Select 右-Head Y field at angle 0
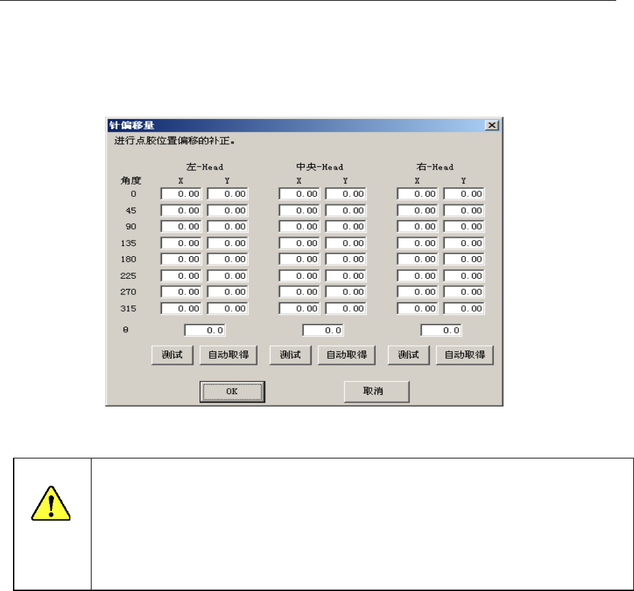Viewport: 634px width, 591px height. pyautogui.click(x=464, y=194)
